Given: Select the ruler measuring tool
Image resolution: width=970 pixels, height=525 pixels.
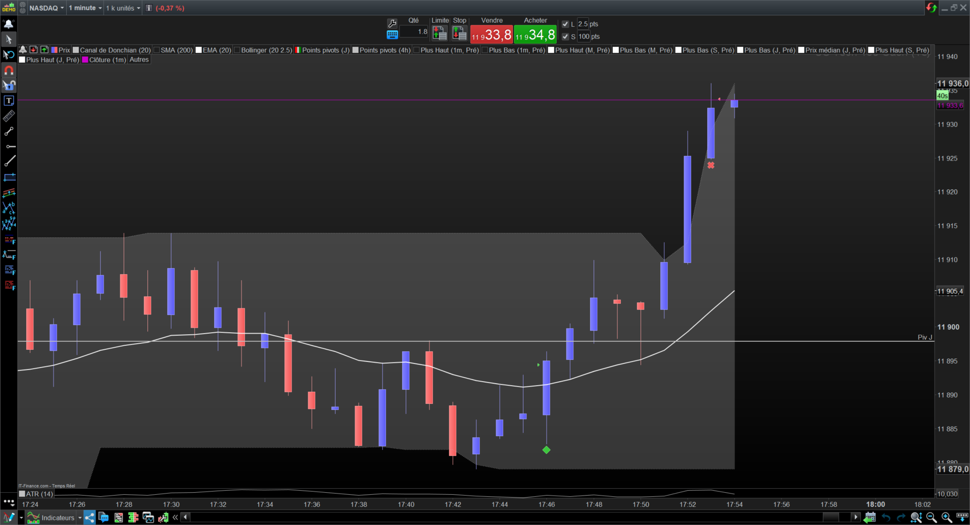Looking at the screenshot, I should 9,116.
